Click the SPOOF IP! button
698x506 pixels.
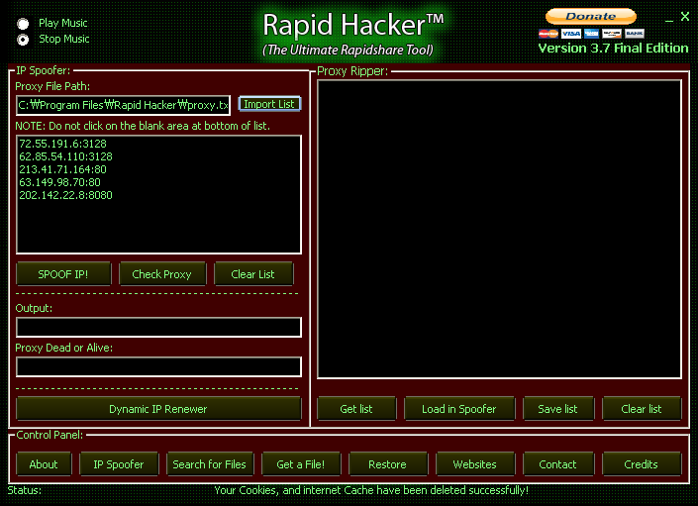point(63,274)
